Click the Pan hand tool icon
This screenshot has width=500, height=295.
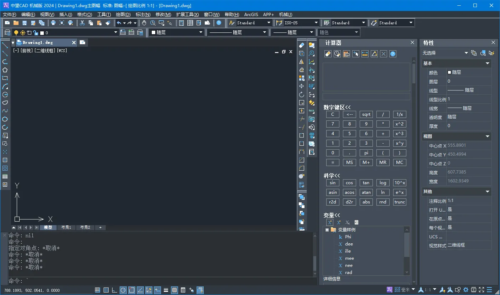click(x=144, y=23)
